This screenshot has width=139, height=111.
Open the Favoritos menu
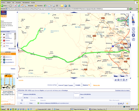pos(18,3)
